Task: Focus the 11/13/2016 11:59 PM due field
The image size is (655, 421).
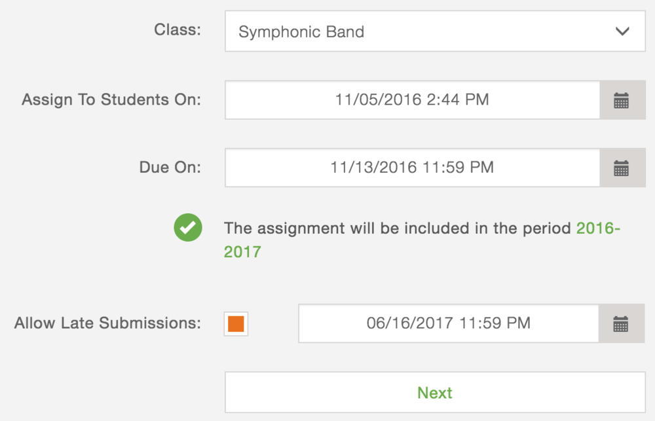Action: 412,168
